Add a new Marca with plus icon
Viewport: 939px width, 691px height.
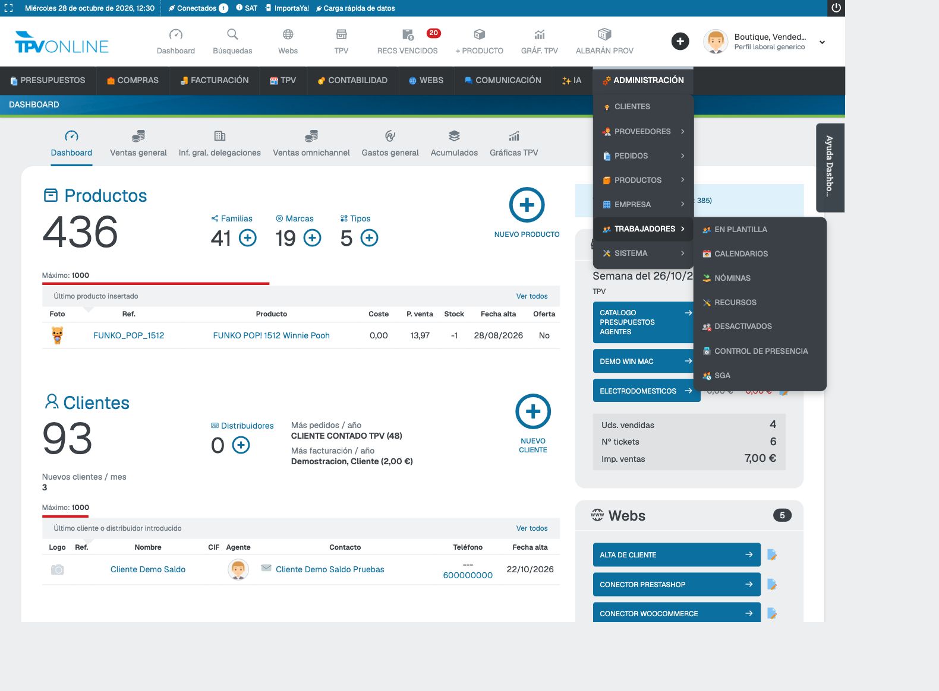(312, 238)
